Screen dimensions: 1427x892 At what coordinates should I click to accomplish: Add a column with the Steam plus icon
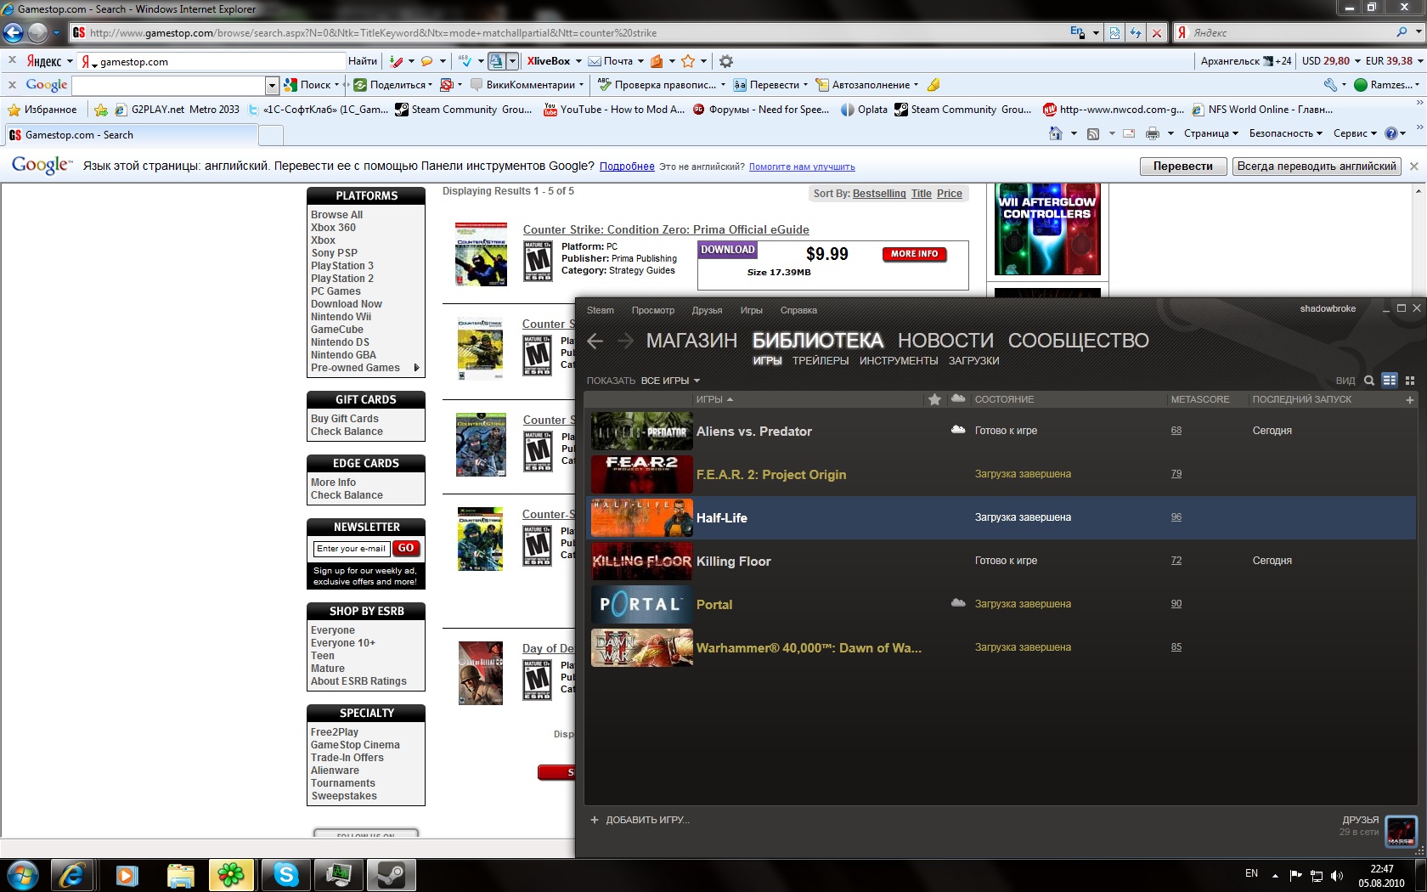(x=1410, y=400)
